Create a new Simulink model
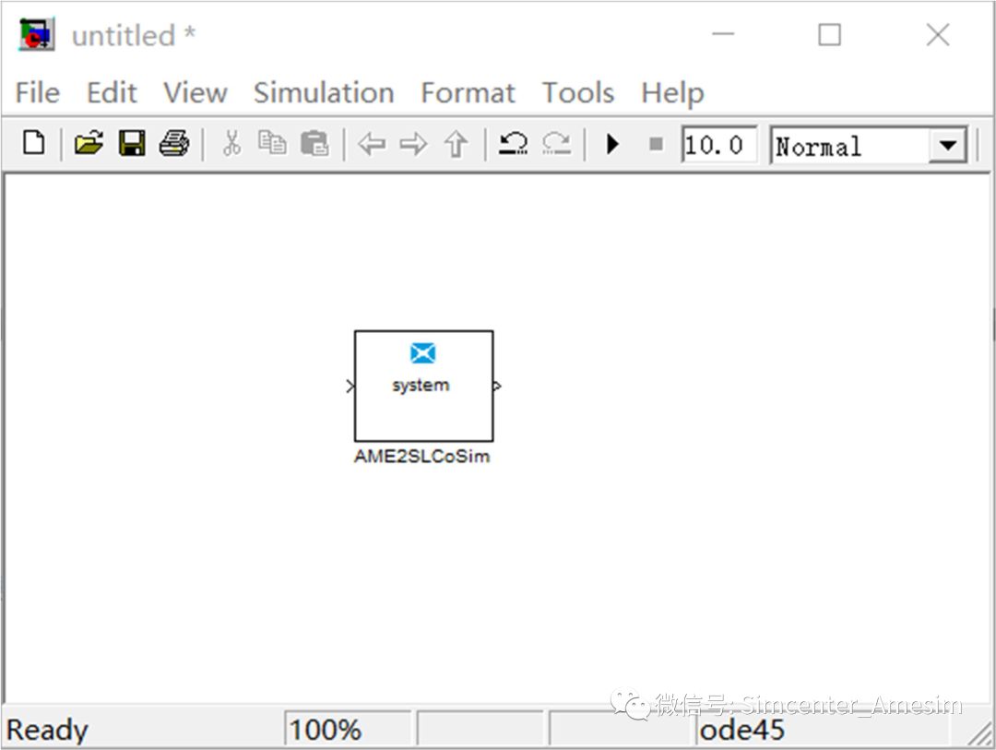 [34, 145]
